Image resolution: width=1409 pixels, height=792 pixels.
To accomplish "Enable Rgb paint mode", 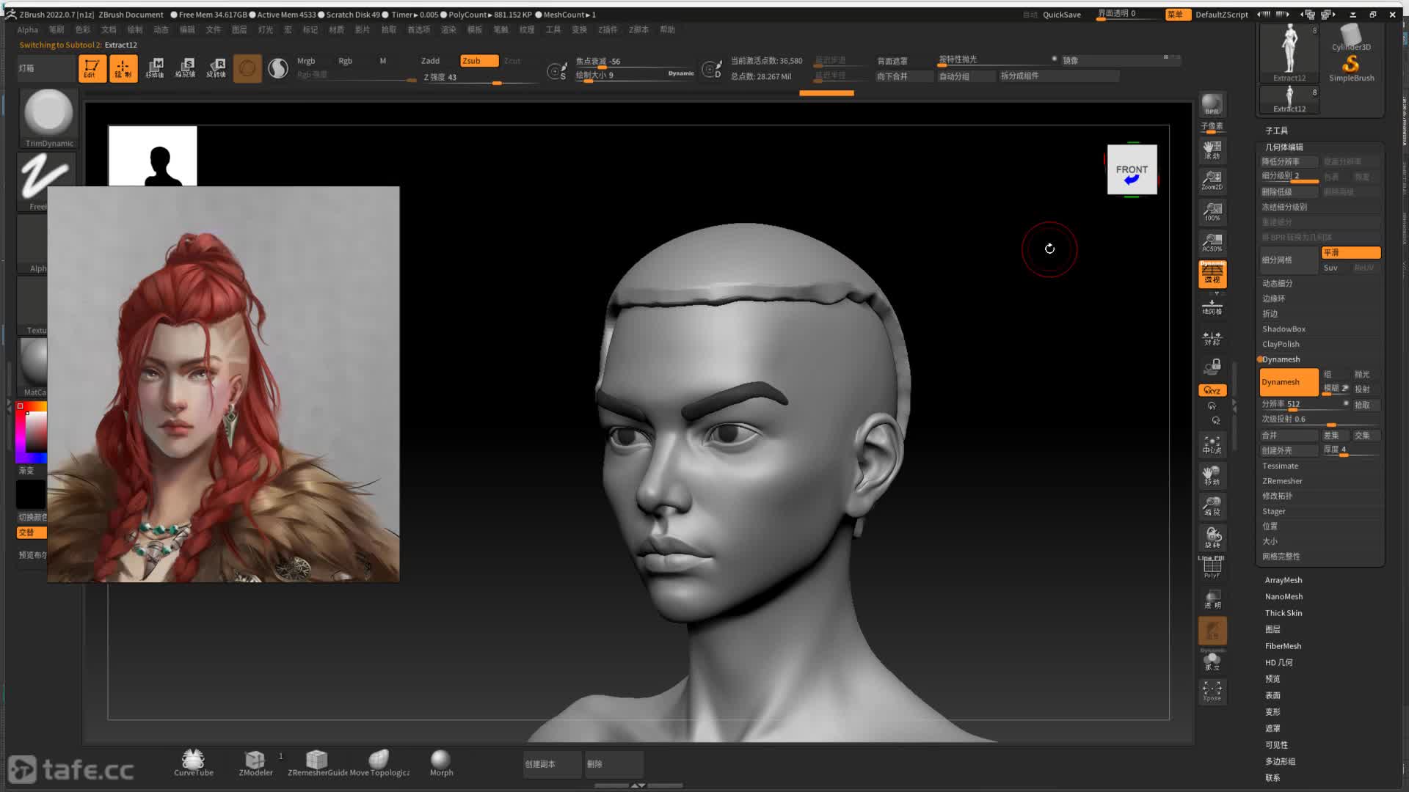I will coord(345,61).
